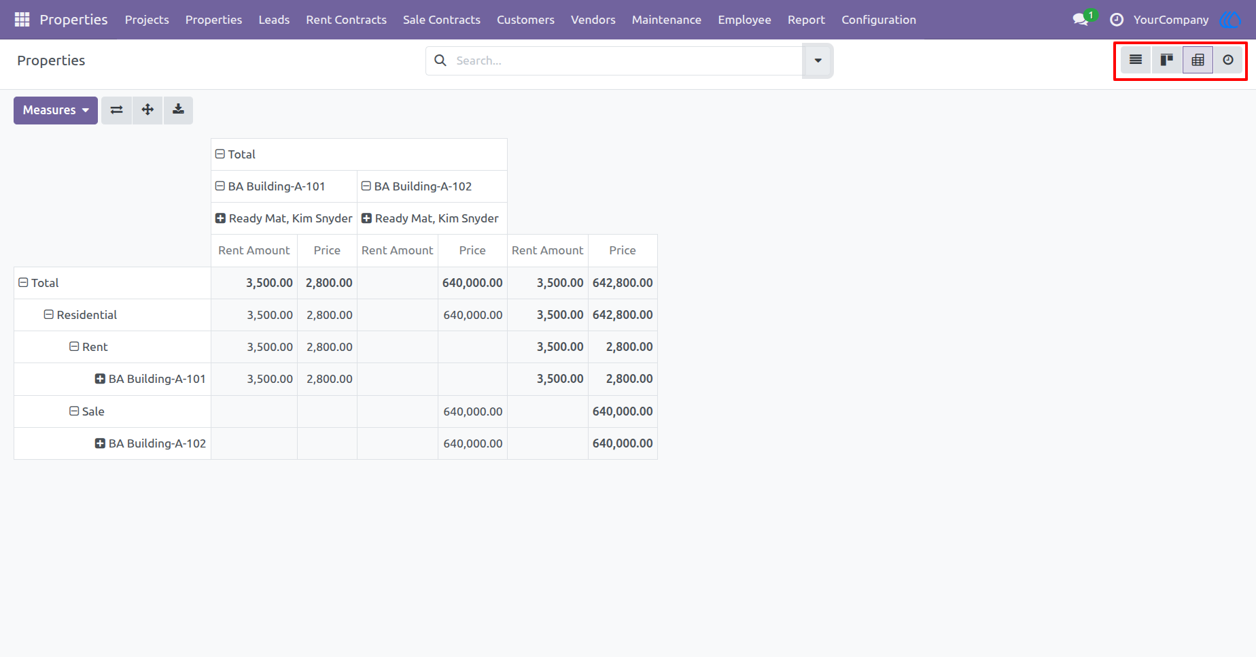Open the Rent Contracts menu
The width and height of the screenshot is (1256, 657).
pos(346,20)
